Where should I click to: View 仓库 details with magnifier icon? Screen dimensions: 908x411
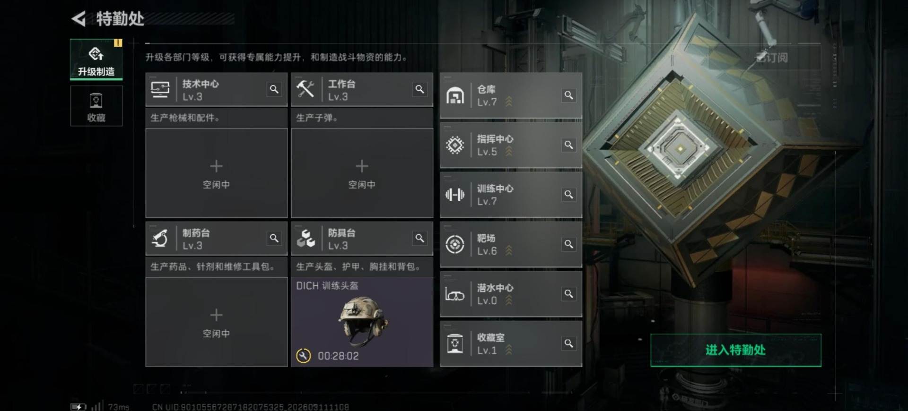pyautogui.click(x=568, y=95)
